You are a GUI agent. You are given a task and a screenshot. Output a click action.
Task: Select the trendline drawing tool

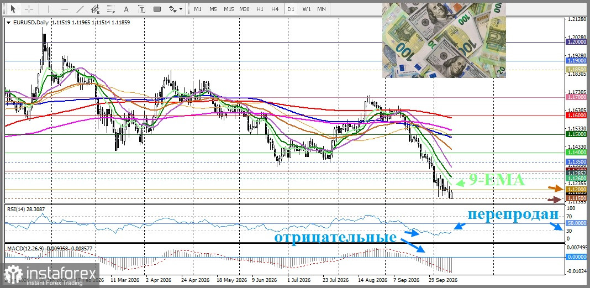coord(80,9)
